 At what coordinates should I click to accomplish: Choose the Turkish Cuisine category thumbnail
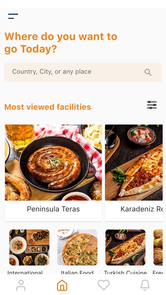125,247
